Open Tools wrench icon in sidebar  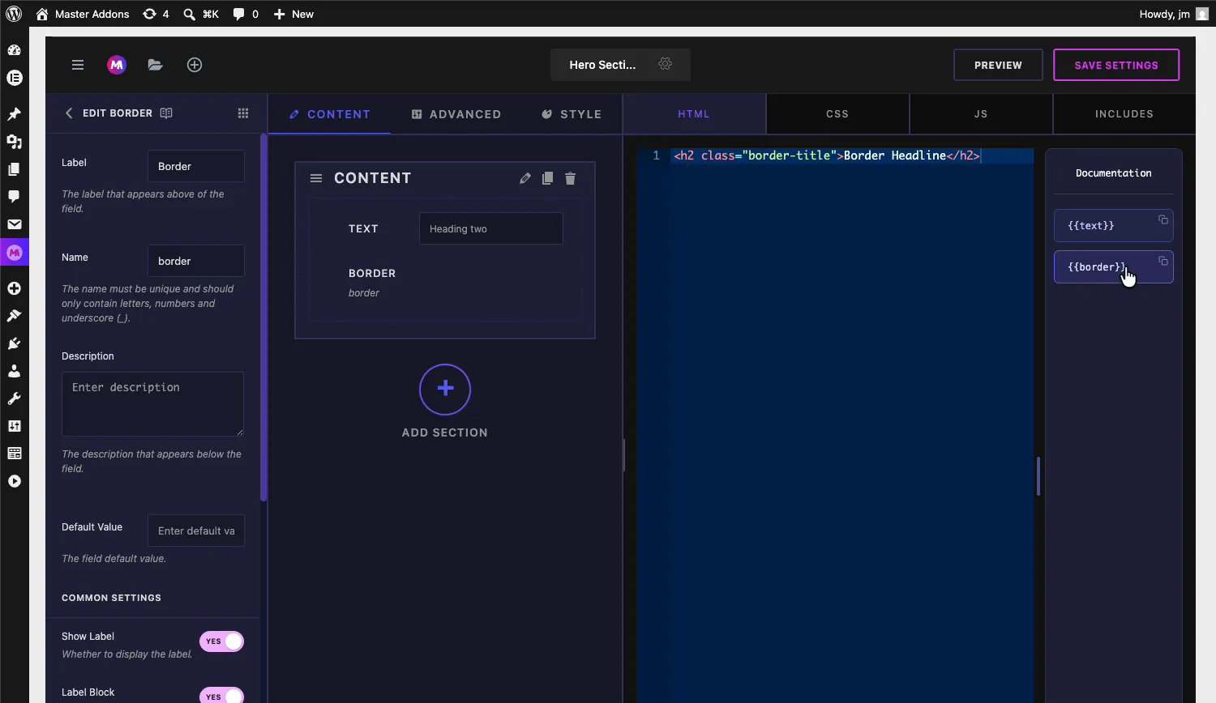point(14,398)
